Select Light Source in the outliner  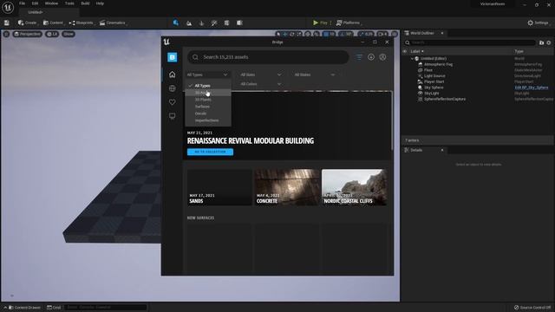click(x=434, y=76)
